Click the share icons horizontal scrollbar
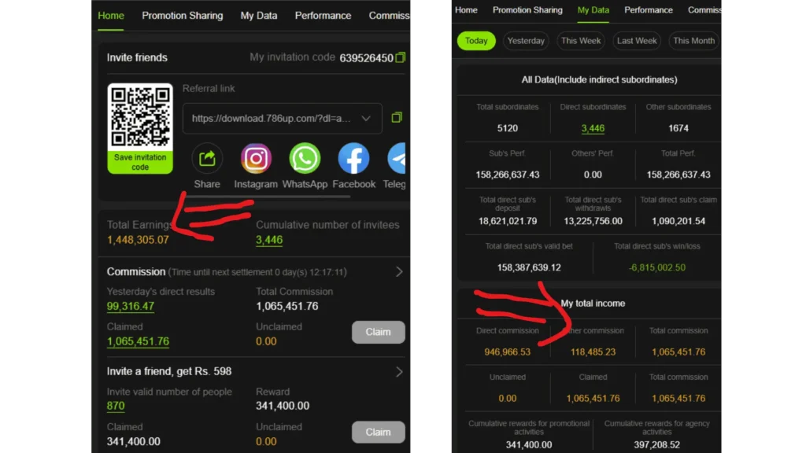 coord(268,197)
